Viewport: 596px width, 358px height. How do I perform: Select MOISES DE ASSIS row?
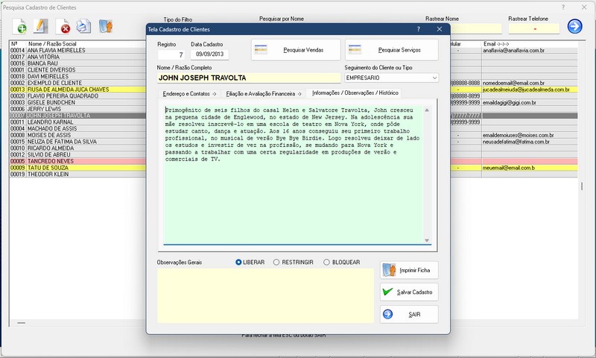[x=78, y=135]
